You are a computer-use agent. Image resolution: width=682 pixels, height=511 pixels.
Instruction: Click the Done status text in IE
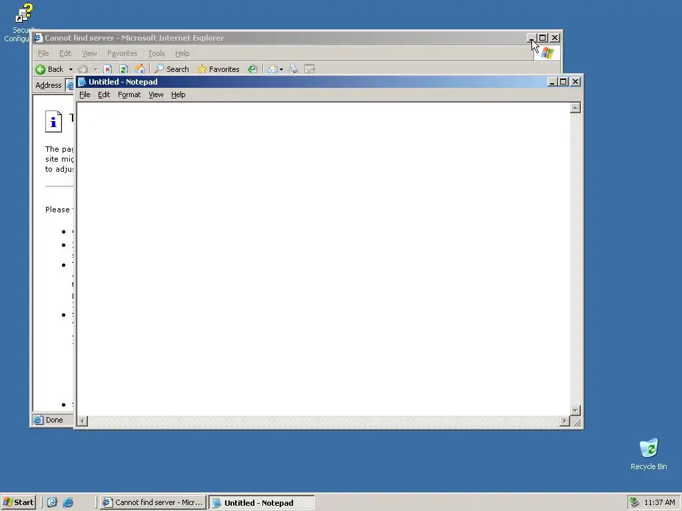[x=55, y=420]
